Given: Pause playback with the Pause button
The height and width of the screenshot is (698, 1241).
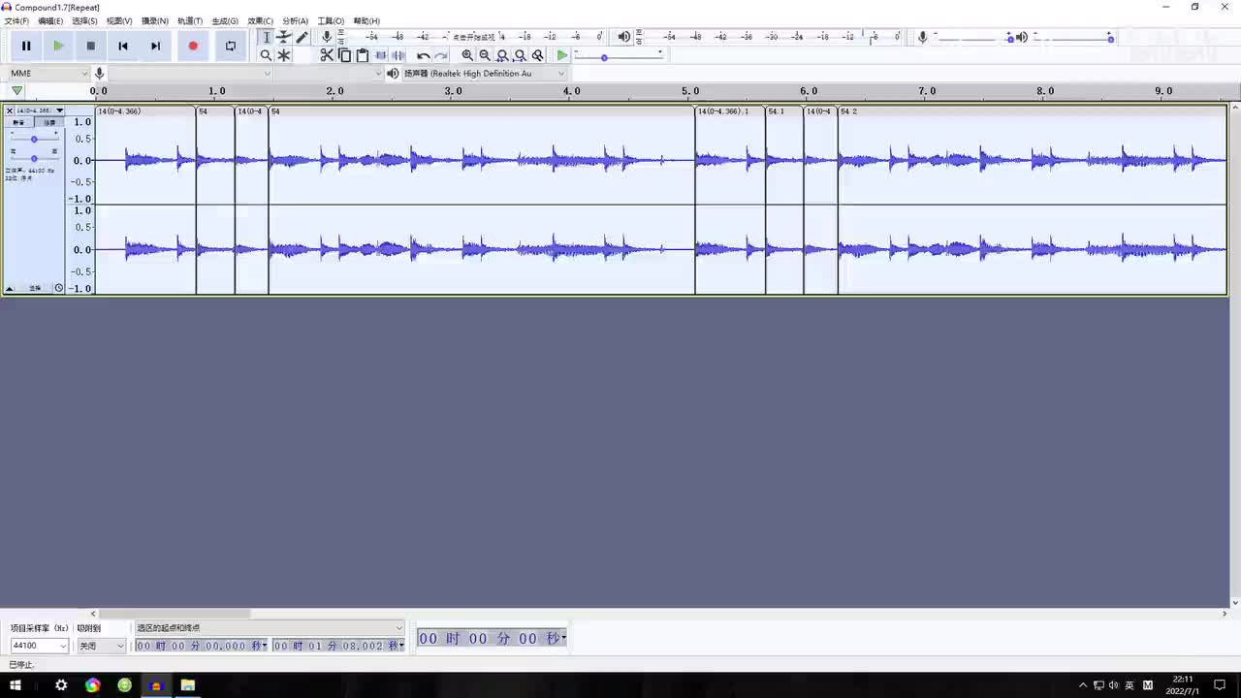Looking at the screenshot, I should 26,46.
